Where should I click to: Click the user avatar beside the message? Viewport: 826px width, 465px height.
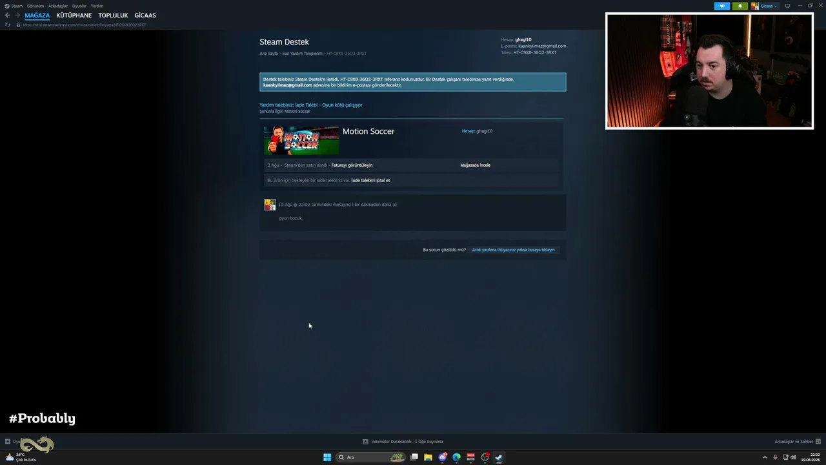click(x=270, y=205)
